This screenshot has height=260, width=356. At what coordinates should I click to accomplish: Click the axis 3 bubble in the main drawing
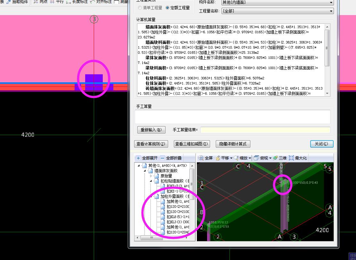pos(94,19)
